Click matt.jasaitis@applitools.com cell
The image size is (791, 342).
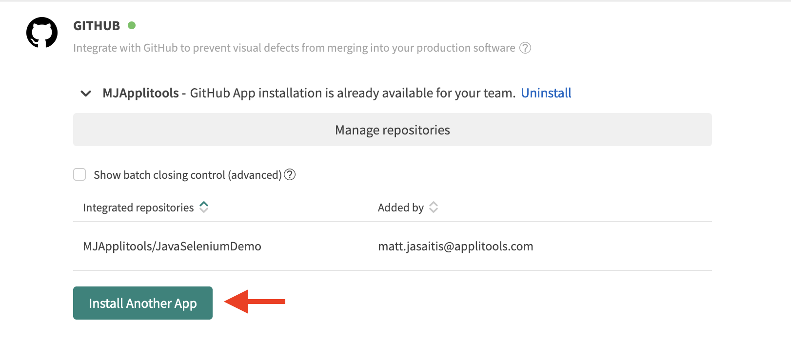[455, 246]
